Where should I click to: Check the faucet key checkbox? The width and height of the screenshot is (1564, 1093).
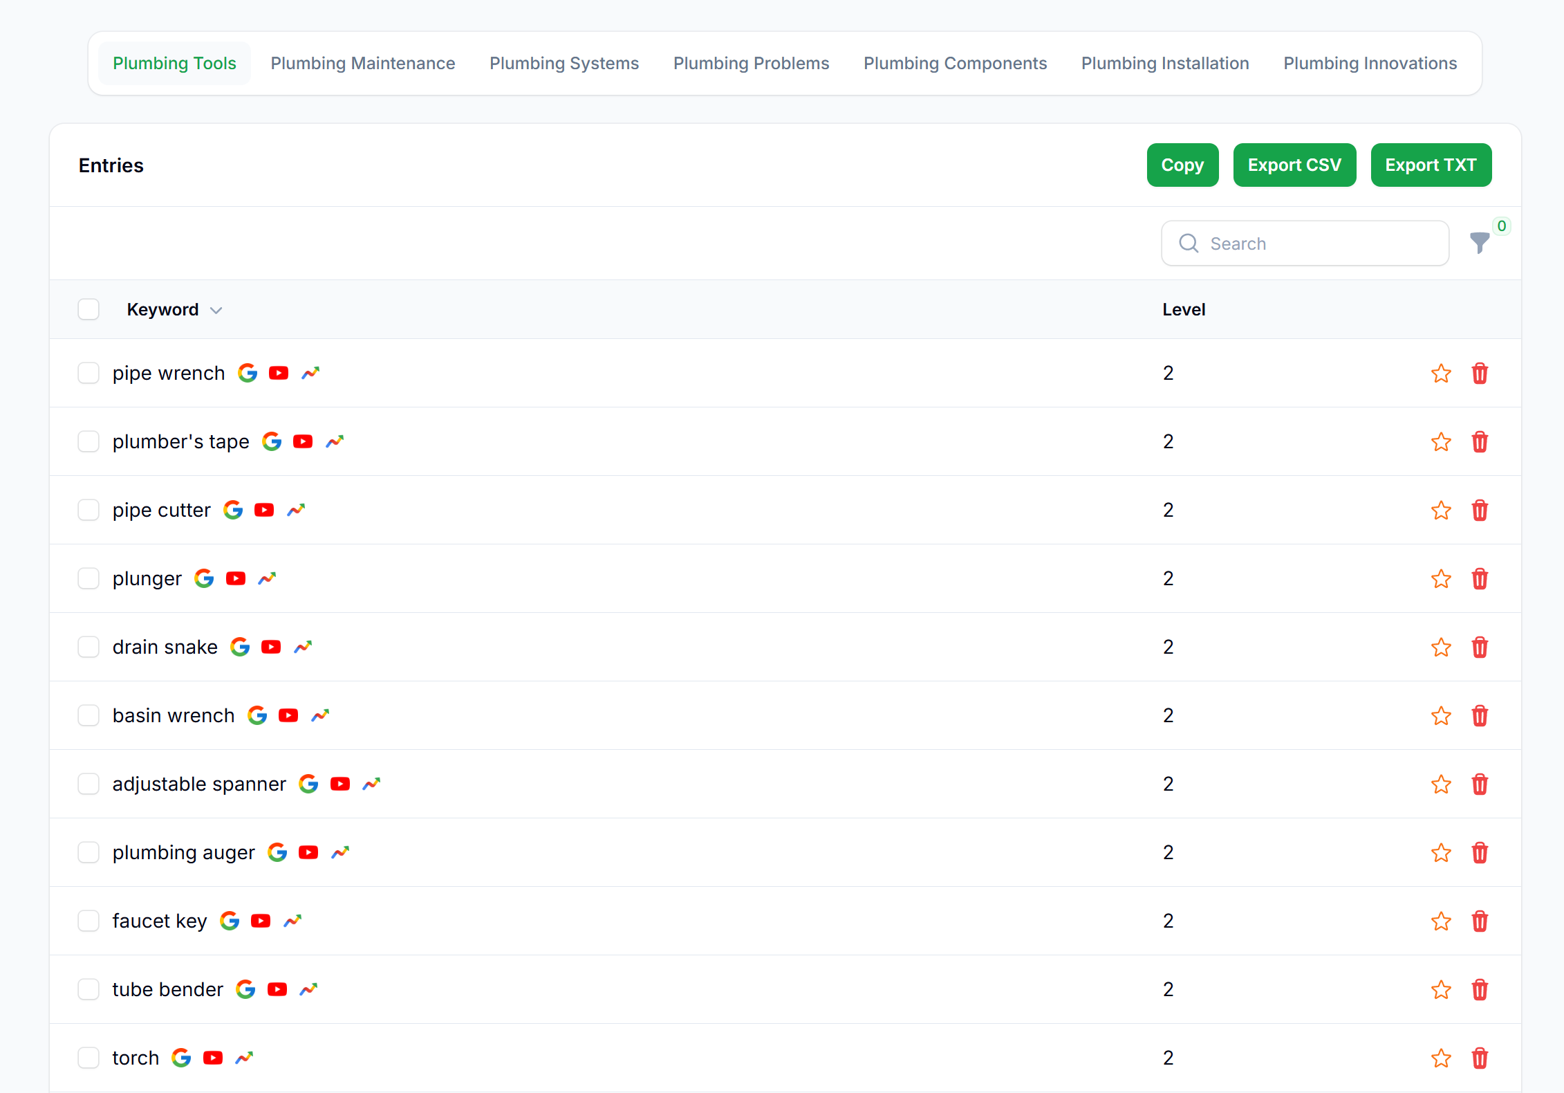coord(89,921)
